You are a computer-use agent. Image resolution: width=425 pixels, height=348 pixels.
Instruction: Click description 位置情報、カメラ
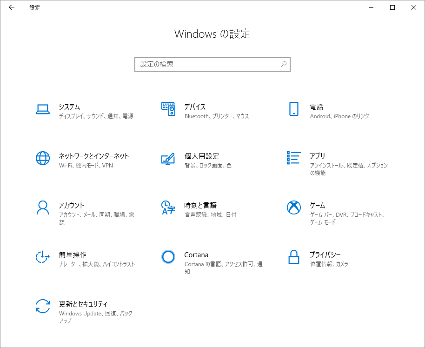[329, 264]
